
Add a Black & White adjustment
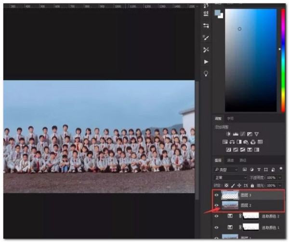pos(239,142)
